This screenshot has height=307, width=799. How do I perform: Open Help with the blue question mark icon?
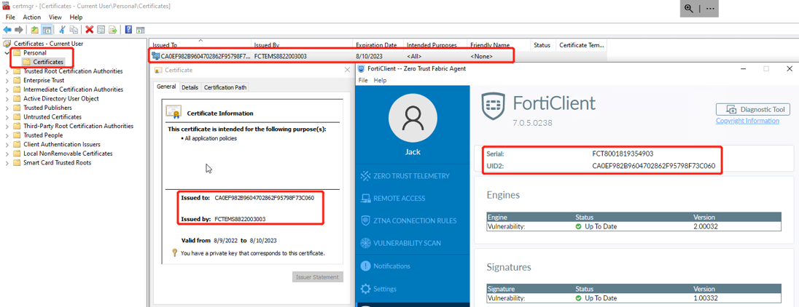[x=128, y=30]
